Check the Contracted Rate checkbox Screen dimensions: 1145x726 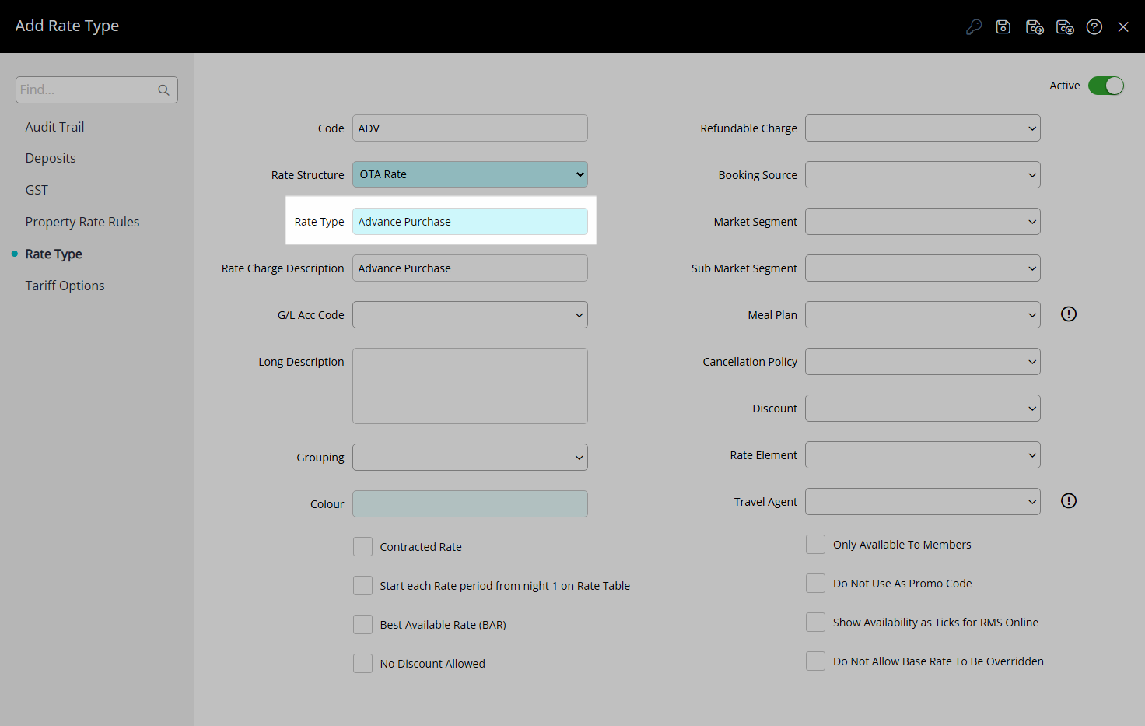362,547
